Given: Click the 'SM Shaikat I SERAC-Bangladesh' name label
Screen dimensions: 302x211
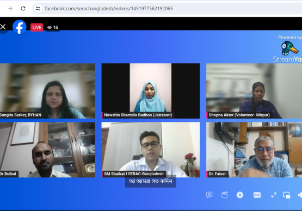Looking at the screenshot, I should pyautogui.click(x=134, y=173).
